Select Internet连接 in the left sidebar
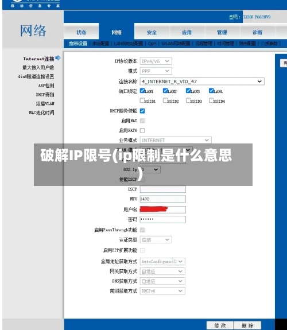The width and height of the screenshot is (287, 330). (x=38, y=59)
